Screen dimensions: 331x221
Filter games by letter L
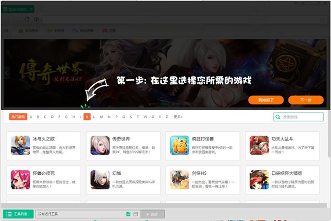[x=94, y=117]
